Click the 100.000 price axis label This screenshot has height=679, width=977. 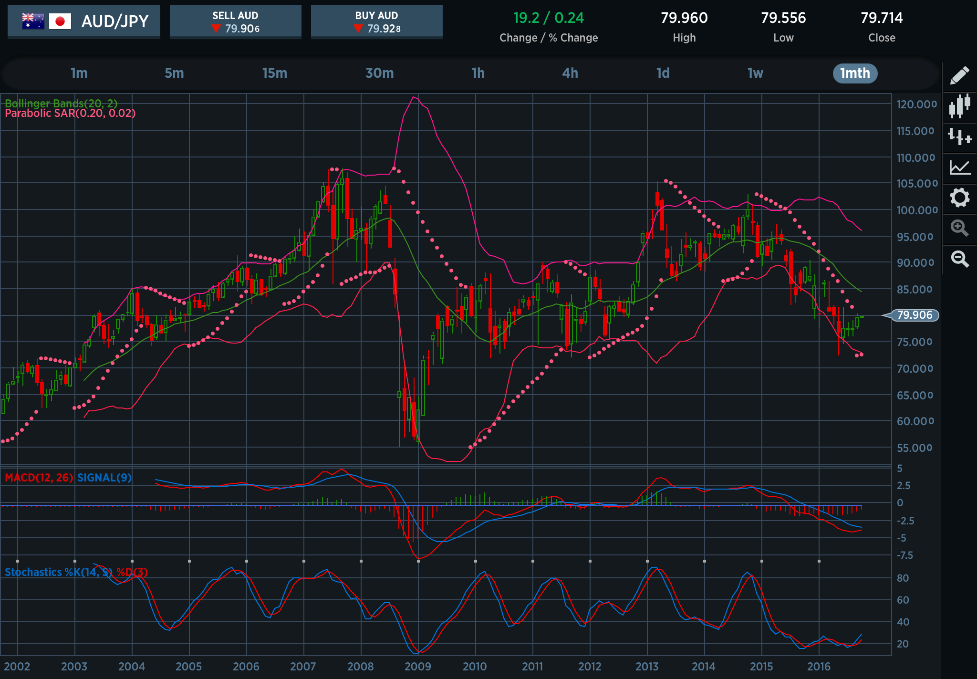point(916,210)
